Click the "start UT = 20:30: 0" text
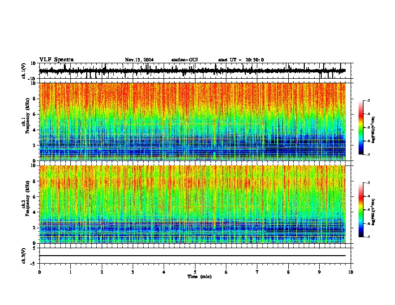Viewport: 395px width, 305px height. point(241,60)
